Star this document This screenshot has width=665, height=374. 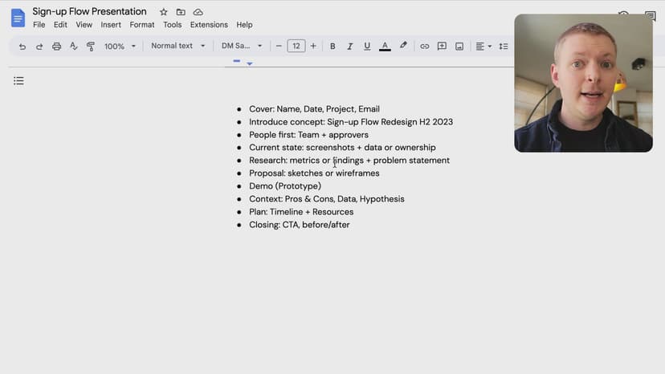point(164,12)
